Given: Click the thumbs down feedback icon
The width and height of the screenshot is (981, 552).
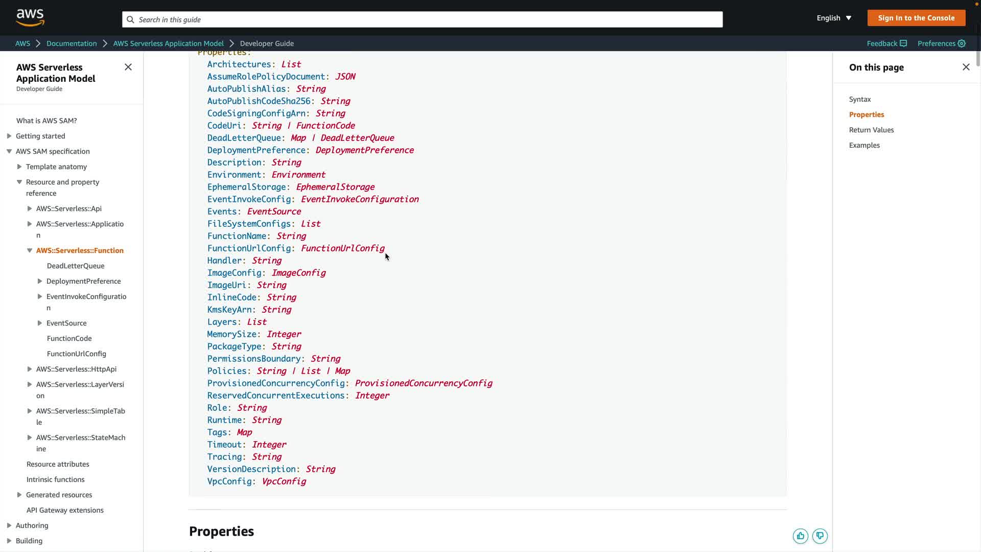Looking at the screenshot, I should point(820,536).
